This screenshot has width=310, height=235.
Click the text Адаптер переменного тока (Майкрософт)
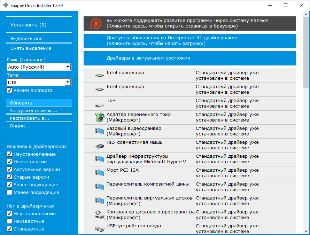tap(138, 117)
